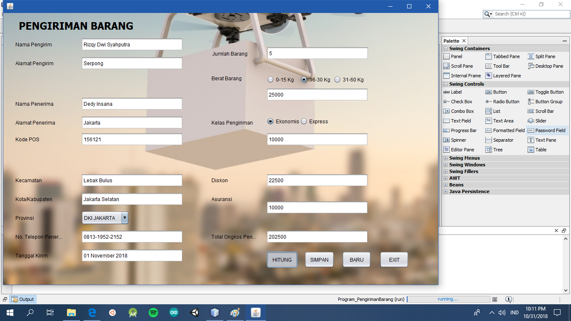Open Spotify from the taskbar
The width and height of the screenshot is (571, 321).
coord(153,312)
